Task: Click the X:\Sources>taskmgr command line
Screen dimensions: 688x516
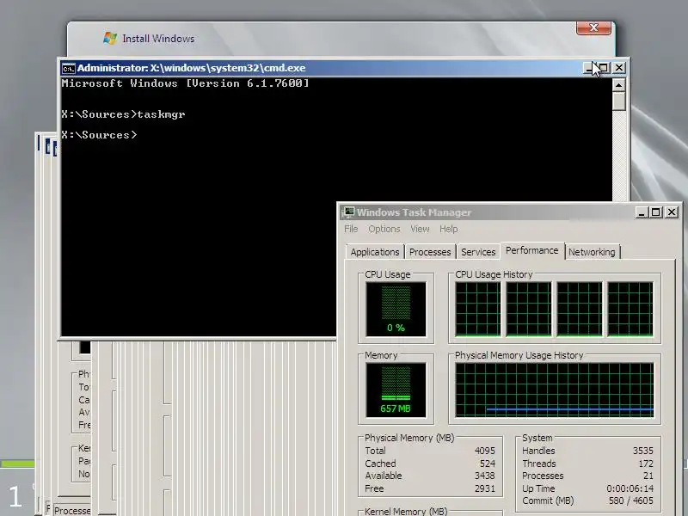Action: (123, 114)
